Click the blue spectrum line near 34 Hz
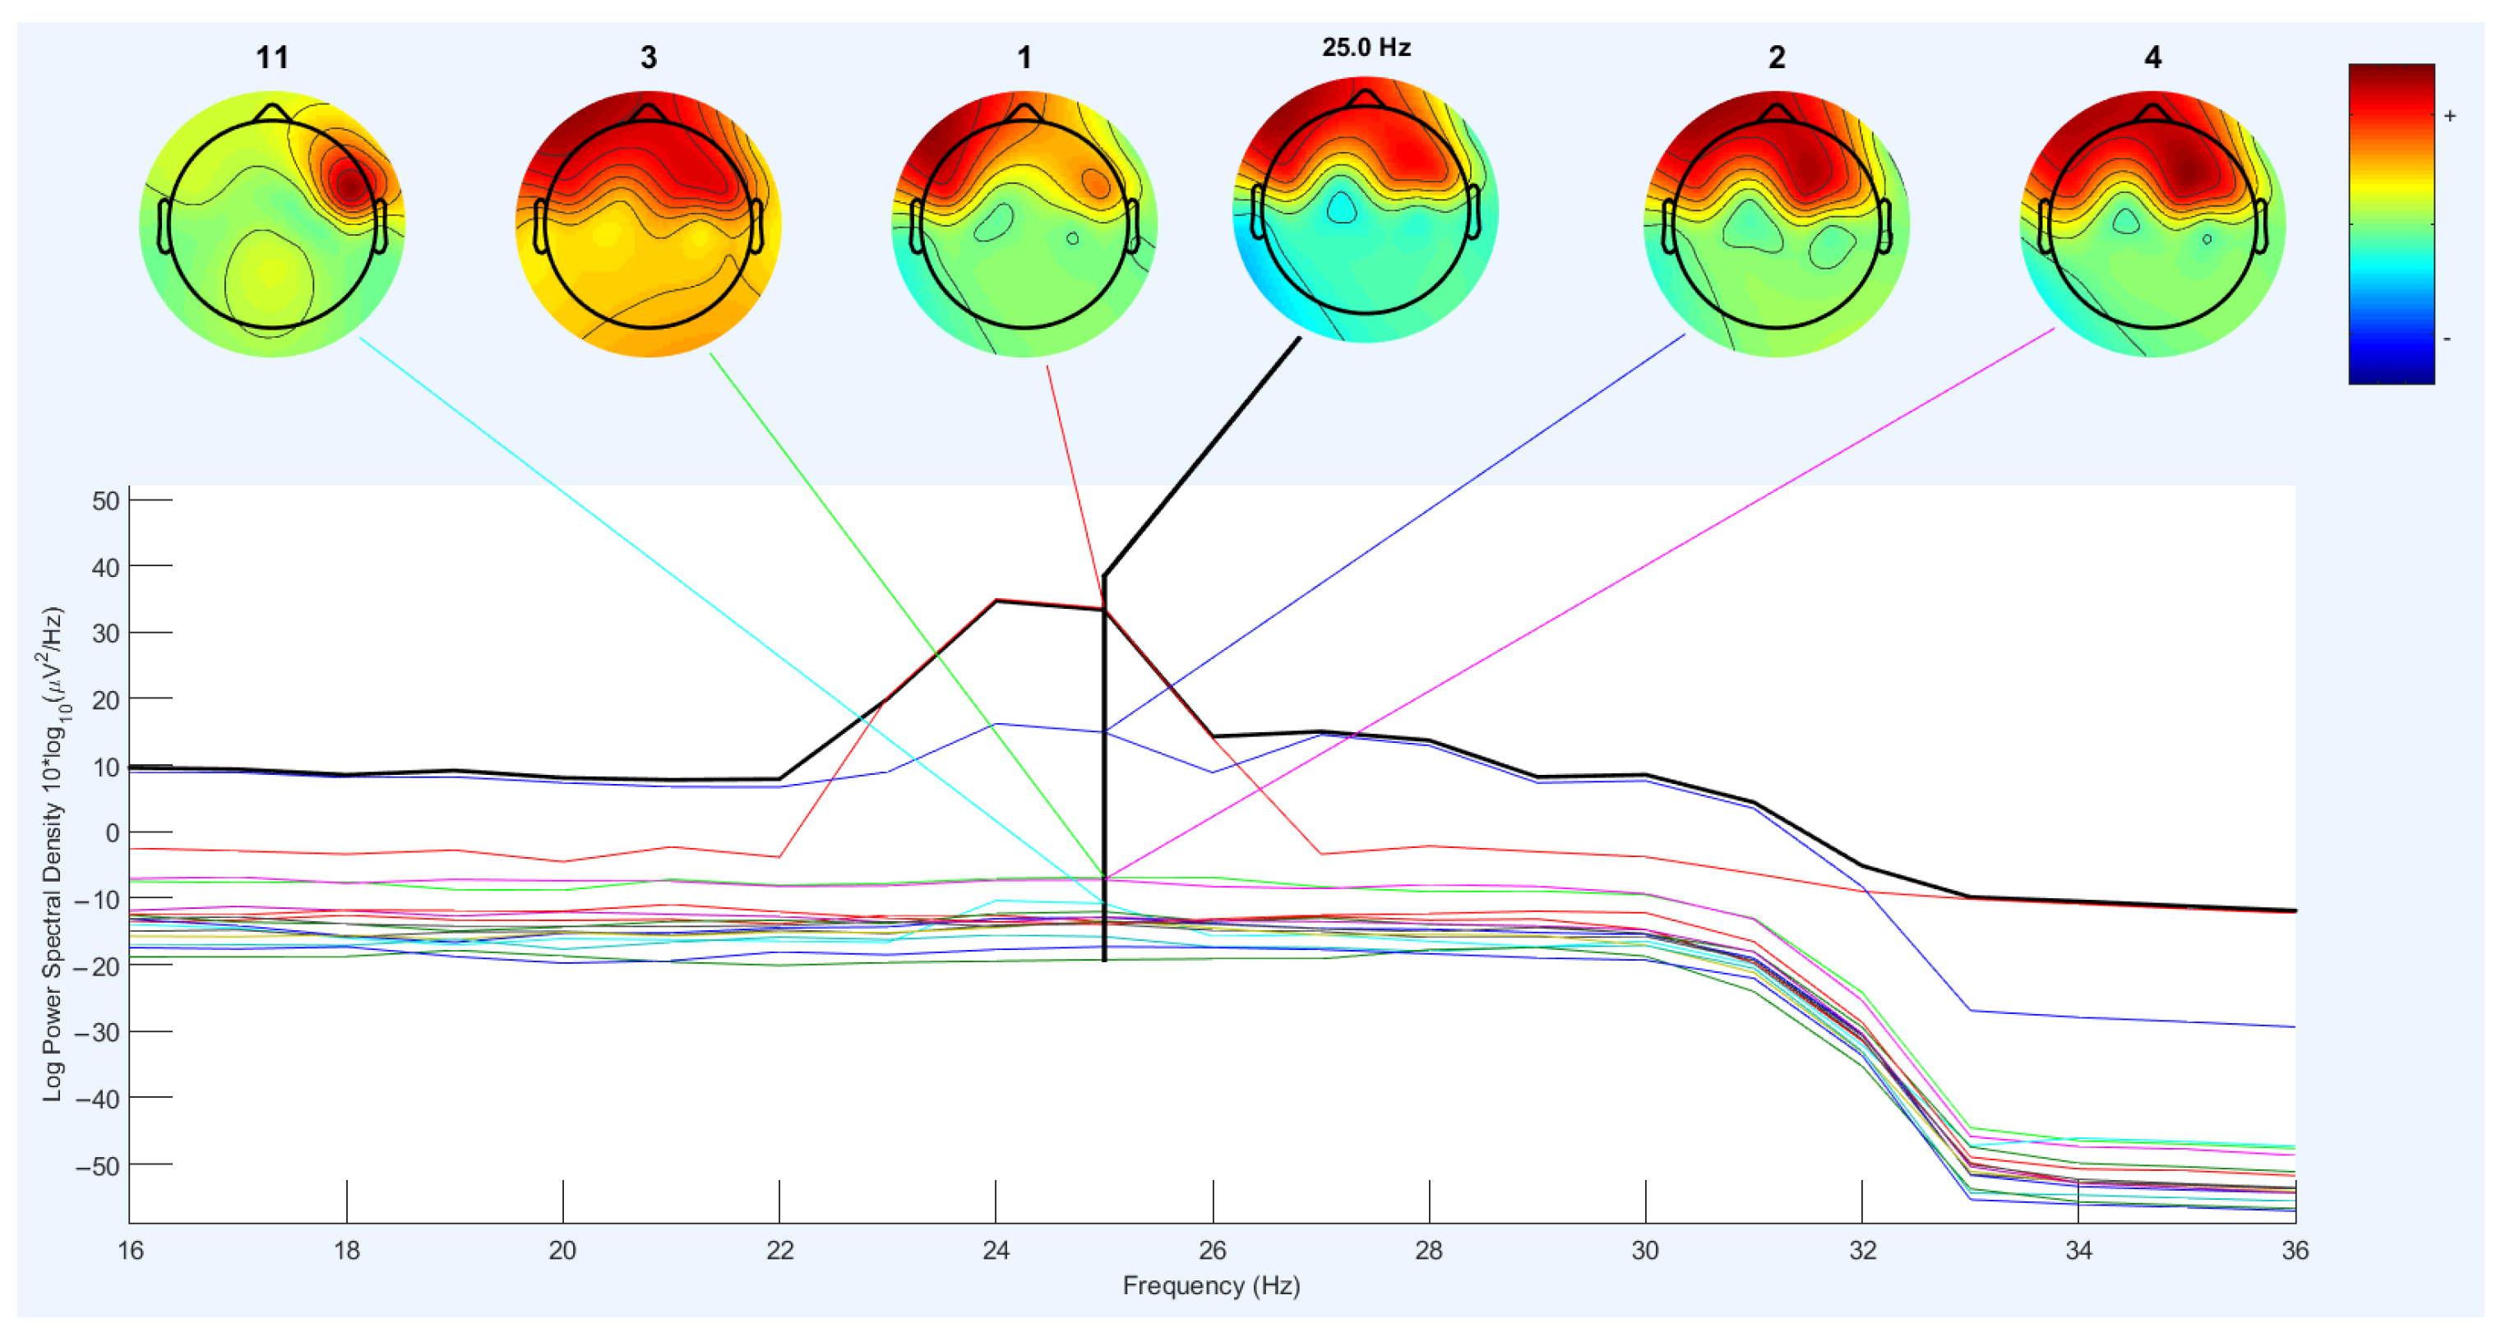 tap(2078, 1018)
